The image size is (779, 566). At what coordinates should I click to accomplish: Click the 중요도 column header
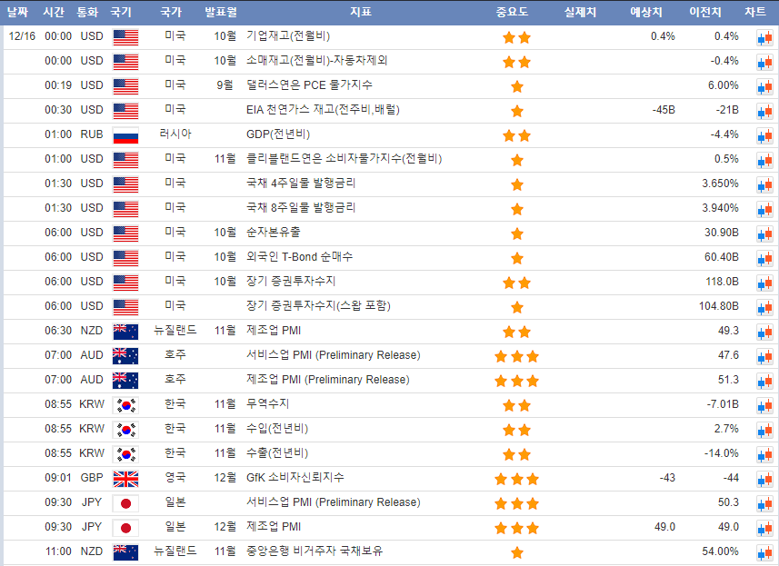click(512, 12)
